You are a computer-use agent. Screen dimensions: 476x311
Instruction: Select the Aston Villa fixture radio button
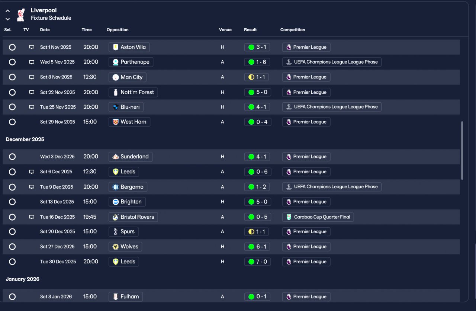[x=12, y=47]
